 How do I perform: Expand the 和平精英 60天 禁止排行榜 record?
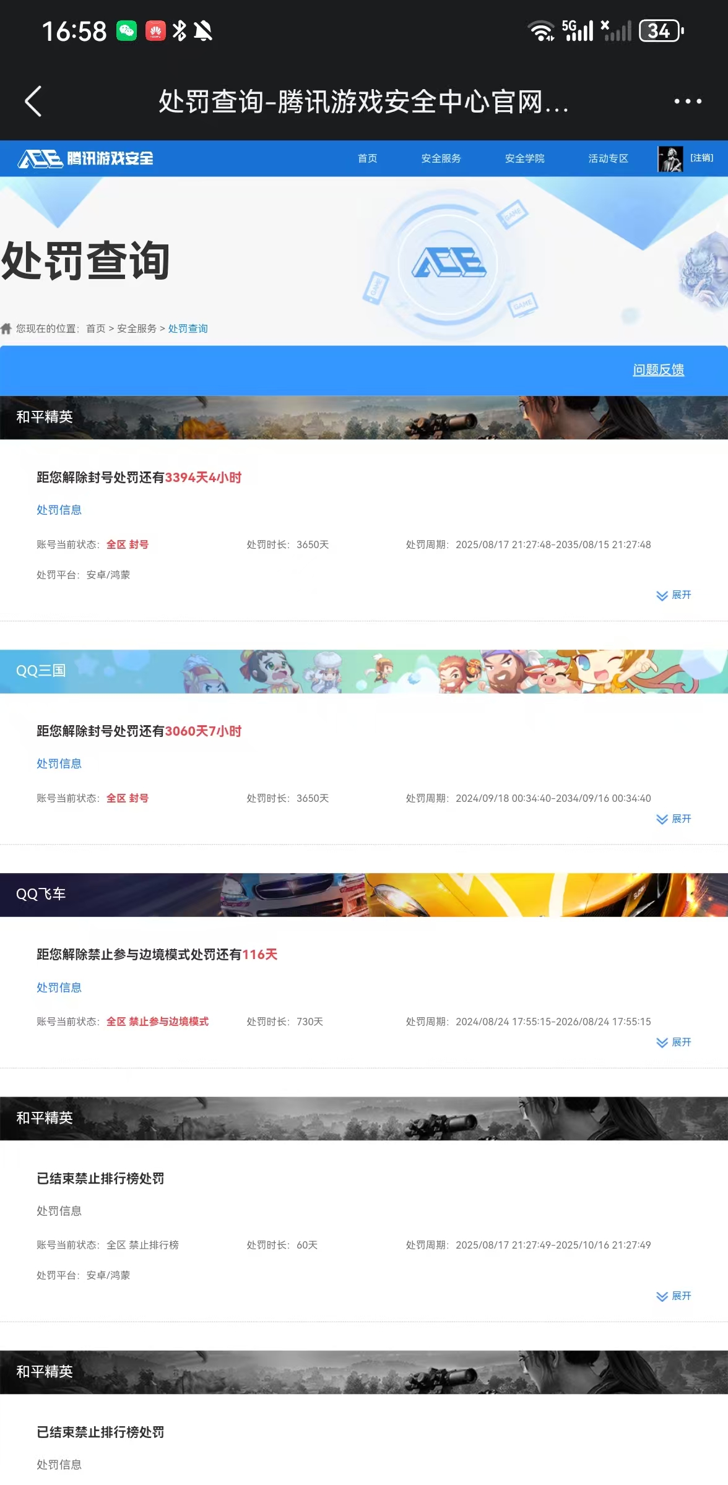point(674,1296)
